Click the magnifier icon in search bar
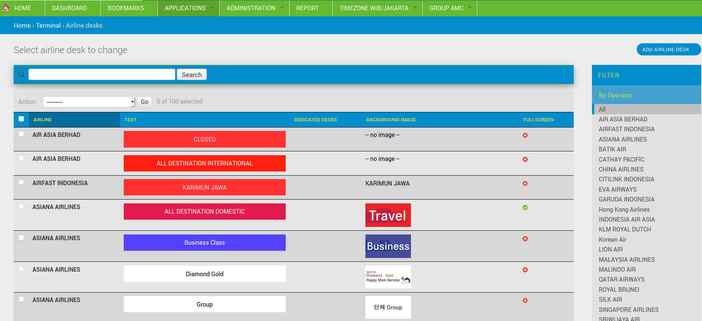 pyautogui.click(x=22, y=75)
